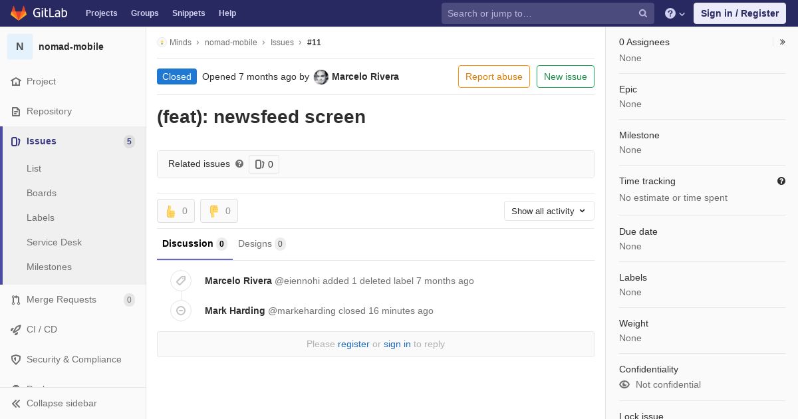Click the Time tracking help icon
Image resolution: width=798 pixels, height=419 pixels.
click(x=781, y=181)
